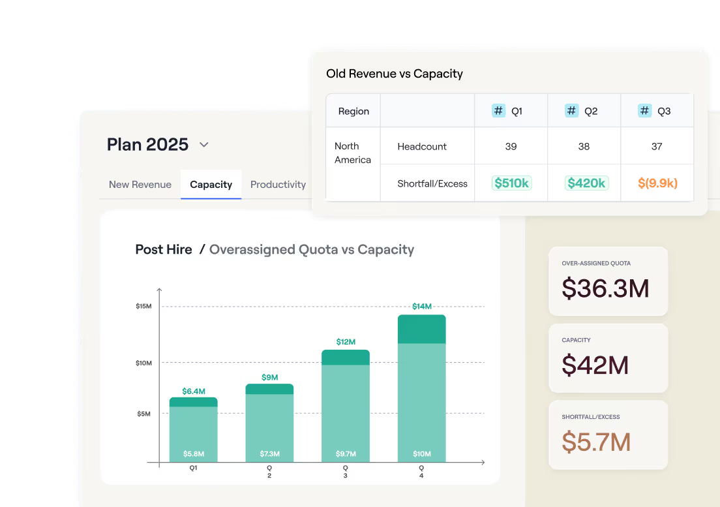Screen dimensions: 720x507
Task: Click the $9.7M capacity label in Q3 bar
Action: coord(346,453)
